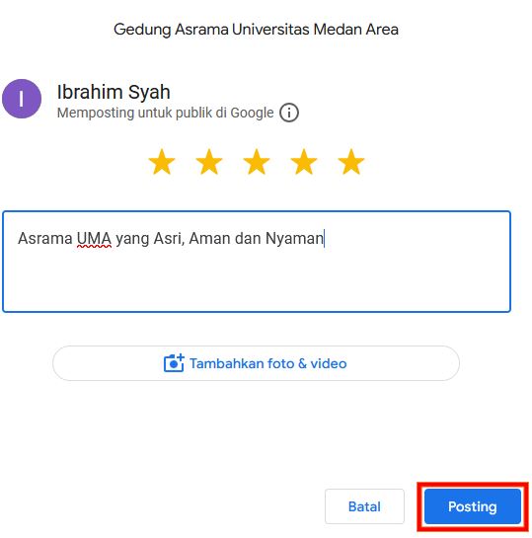
Task: Set rating to one star
Action: pos(162,162)
